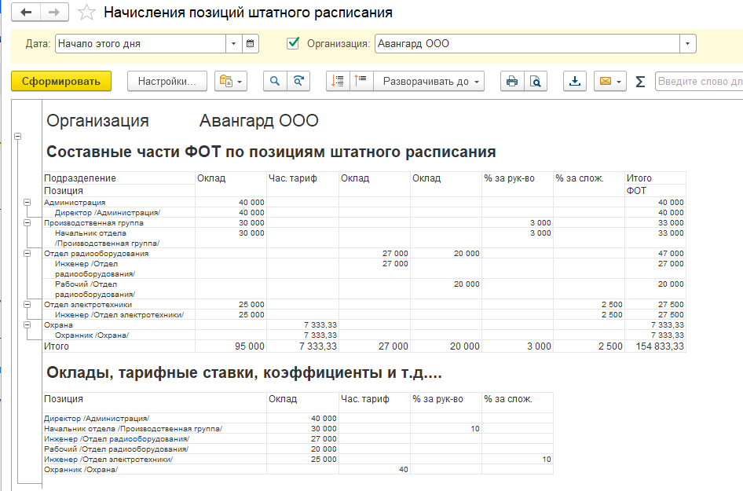Viewport: 743px width, 491px height.
Task: Click the sum (sigma) icon
Action: coord(640,82)
